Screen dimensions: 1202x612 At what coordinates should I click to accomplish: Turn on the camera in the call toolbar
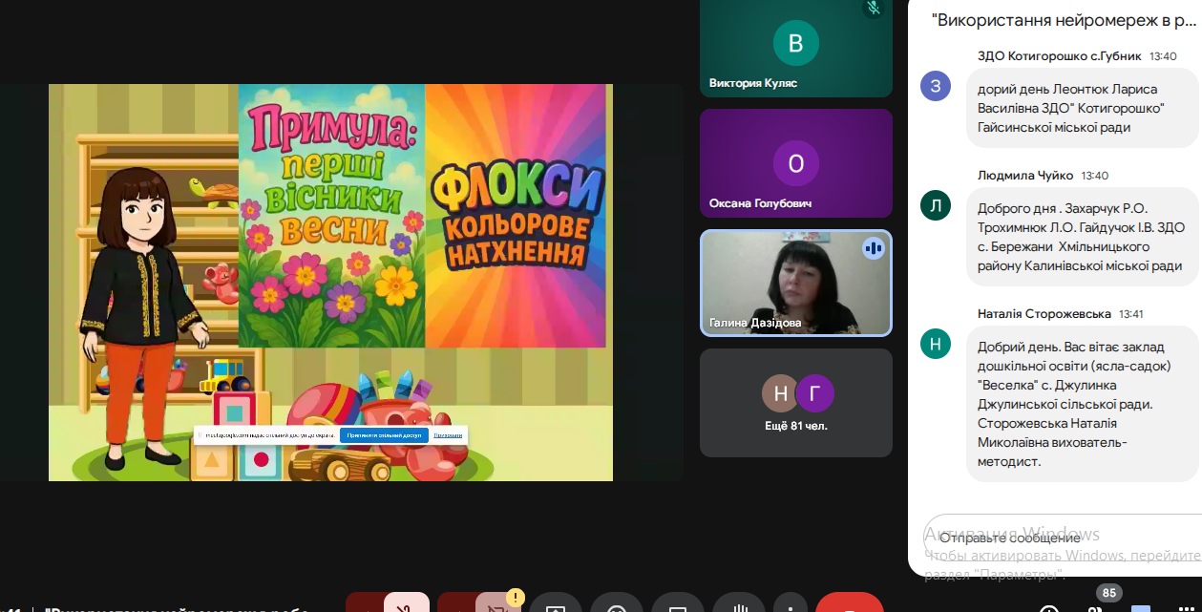[498, 603]
